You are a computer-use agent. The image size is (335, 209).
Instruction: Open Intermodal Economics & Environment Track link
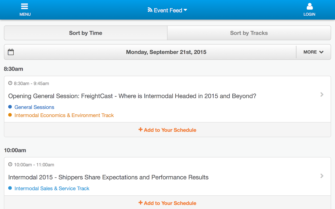(64, 115)
